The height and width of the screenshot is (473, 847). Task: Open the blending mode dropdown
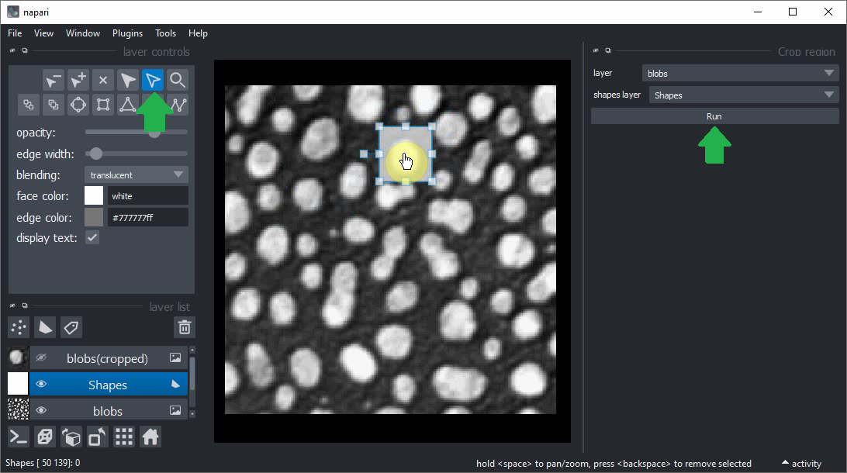(137, 175)
